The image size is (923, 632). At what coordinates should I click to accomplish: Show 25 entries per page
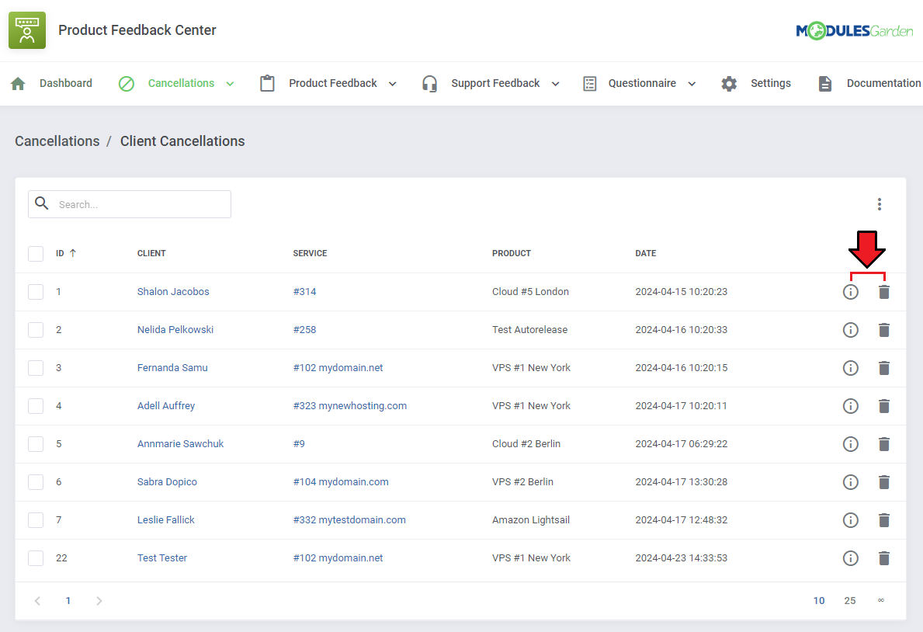849,601
